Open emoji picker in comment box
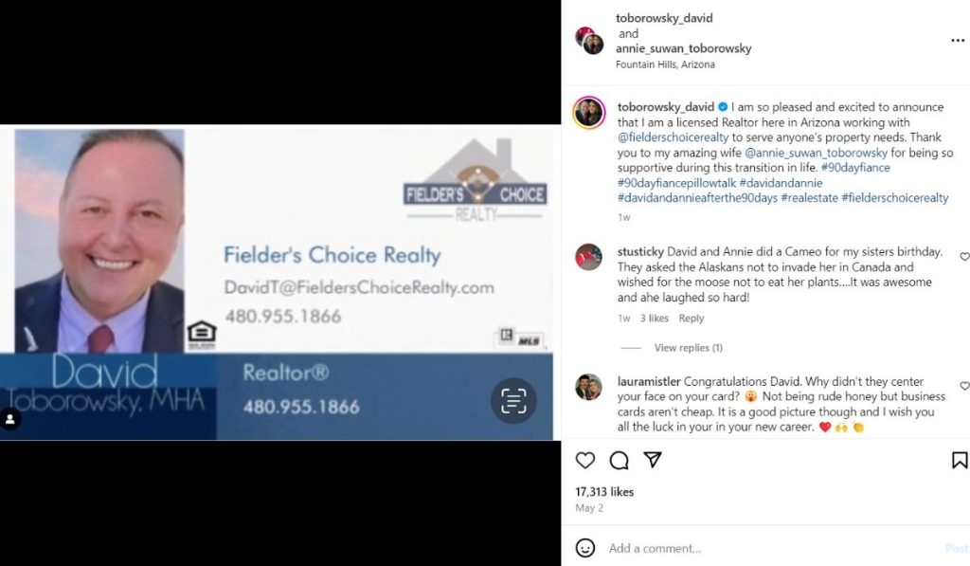970x566 pixels. point(585,548)
